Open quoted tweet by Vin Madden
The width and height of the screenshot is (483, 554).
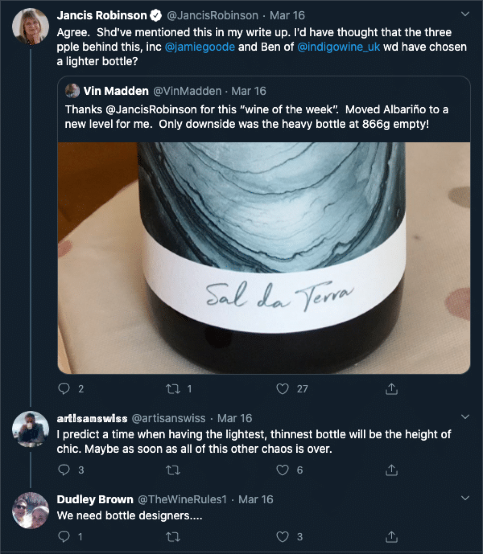[264, 109]
